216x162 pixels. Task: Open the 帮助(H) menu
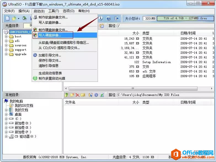point(84,11)
